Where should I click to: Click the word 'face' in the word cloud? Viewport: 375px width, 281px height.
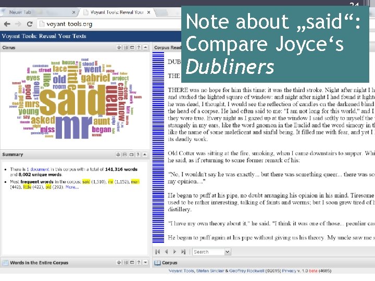coord(60,69)
